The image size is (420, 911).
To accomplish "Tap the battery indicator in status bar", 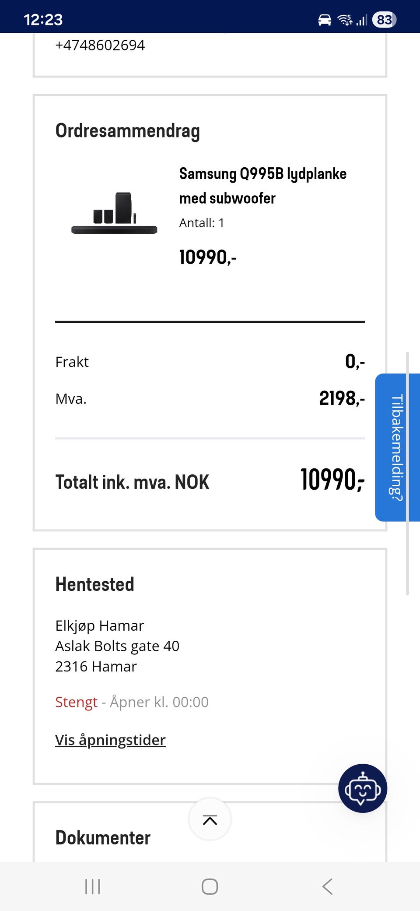I will pyautogui.click(x=384, y=20).
